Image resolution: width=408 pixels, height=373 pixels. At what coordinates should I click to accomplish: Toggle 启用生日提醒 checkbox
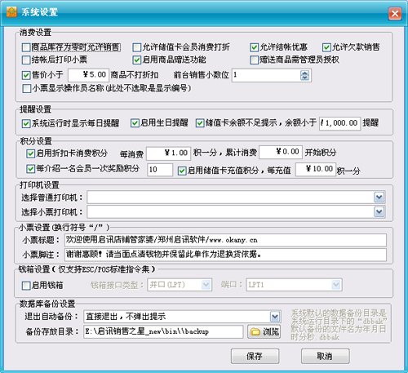click(x=135, y=123)
